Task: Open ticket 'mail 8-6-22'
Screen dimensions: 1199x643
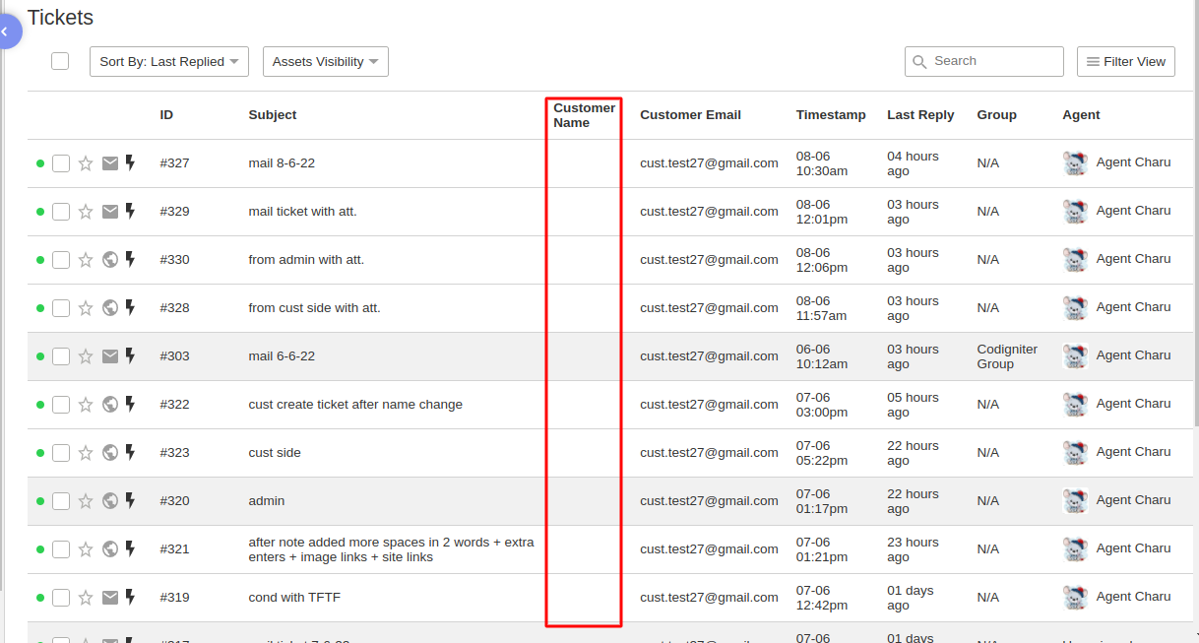Action: (x=282, y=163)
